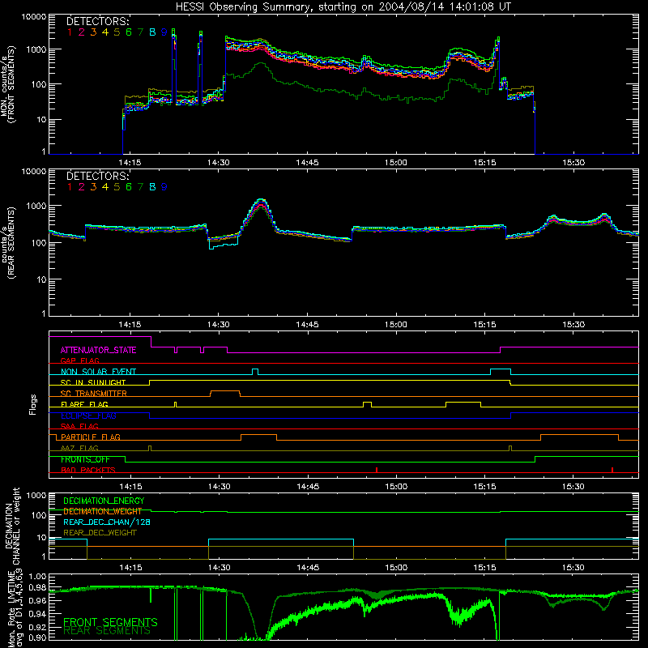Click the FLARE_FLAG label

click(x=84, y=403)
